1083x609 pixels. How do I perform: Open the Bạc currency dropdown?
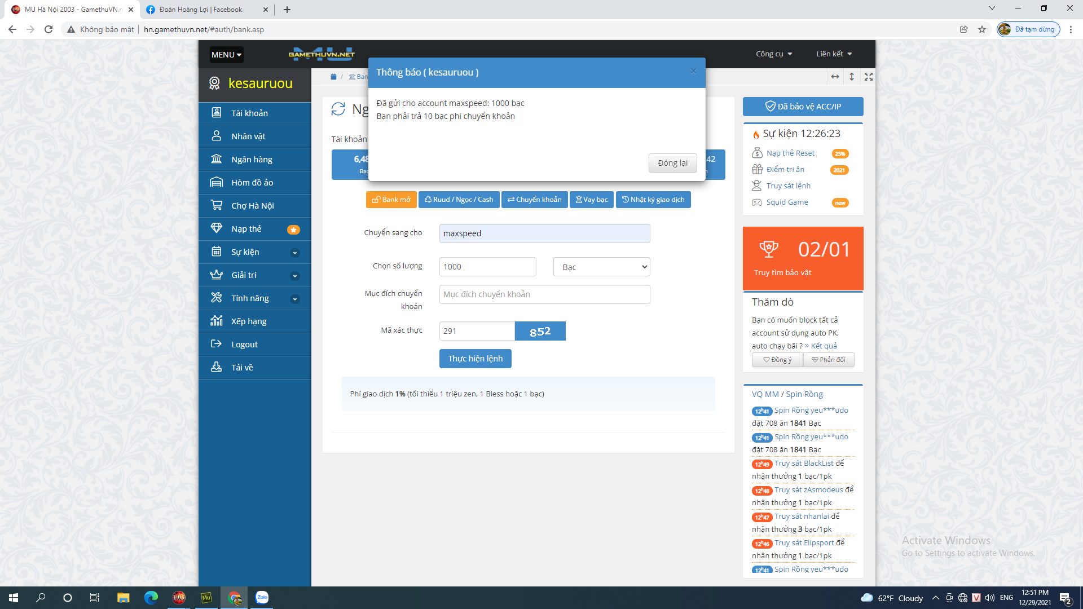(x=601, y=267)
